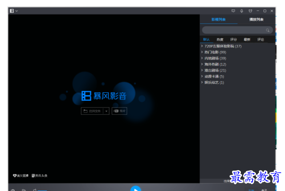The image size is (285, 191).
Task: Open the skin shirt icon
Action: 250,11
